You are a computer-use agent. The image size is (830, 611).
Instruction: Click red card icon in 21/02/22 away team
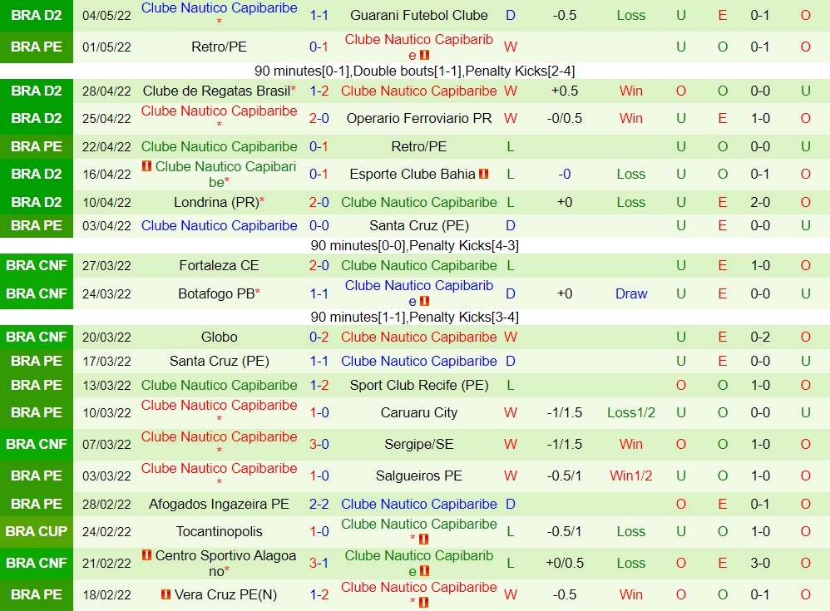tap(424, 571)
